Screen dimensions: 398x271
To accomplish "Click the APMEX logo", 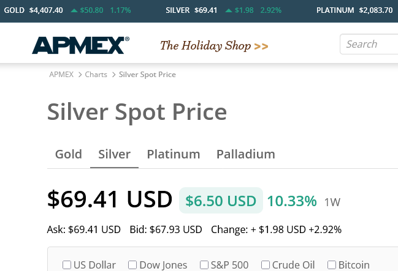I will (81, 45).
